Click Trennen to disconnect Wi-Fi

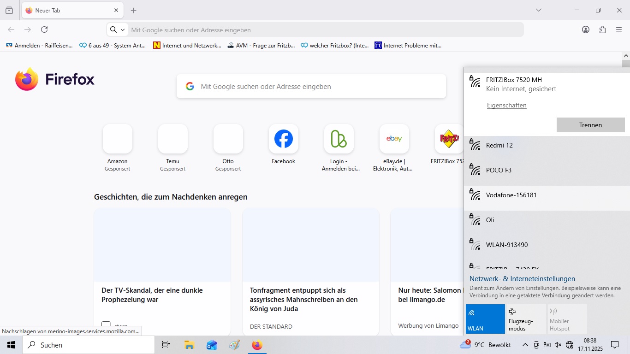tap(590, 125)
